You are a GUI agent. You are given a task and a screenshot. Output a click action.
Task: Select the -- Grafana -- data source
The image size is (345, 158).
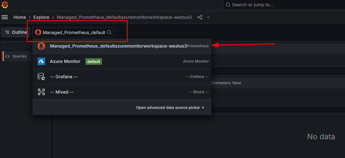122,77
